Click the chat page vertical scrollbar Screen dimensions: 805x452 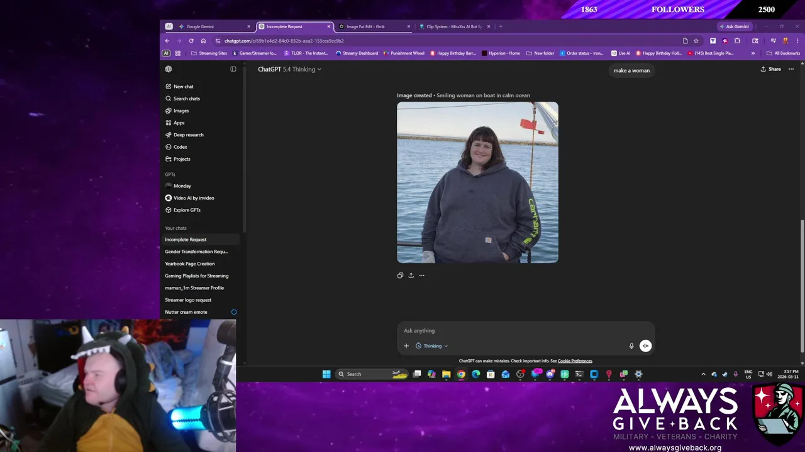pyautogui.click(x=801, y=286)
